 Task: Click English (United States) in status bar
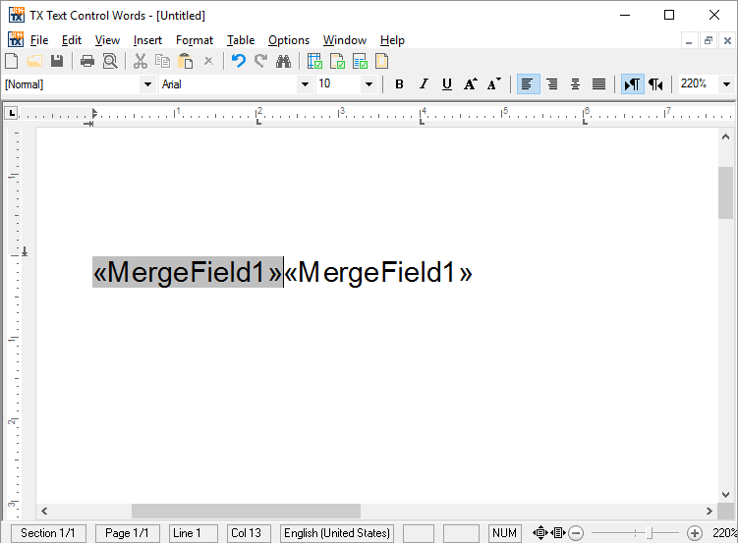pyautogui.click(x=337, y=533)
